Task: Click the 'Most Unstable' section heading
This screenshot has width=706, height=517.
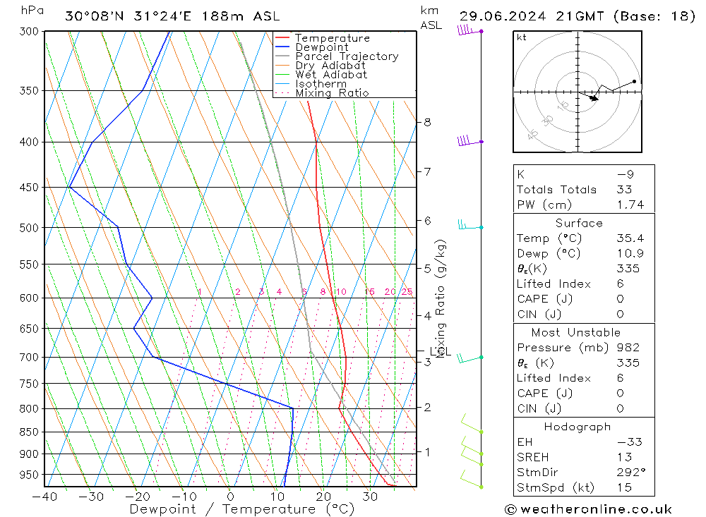Action: pyautogui.click(x=576, y=332)
